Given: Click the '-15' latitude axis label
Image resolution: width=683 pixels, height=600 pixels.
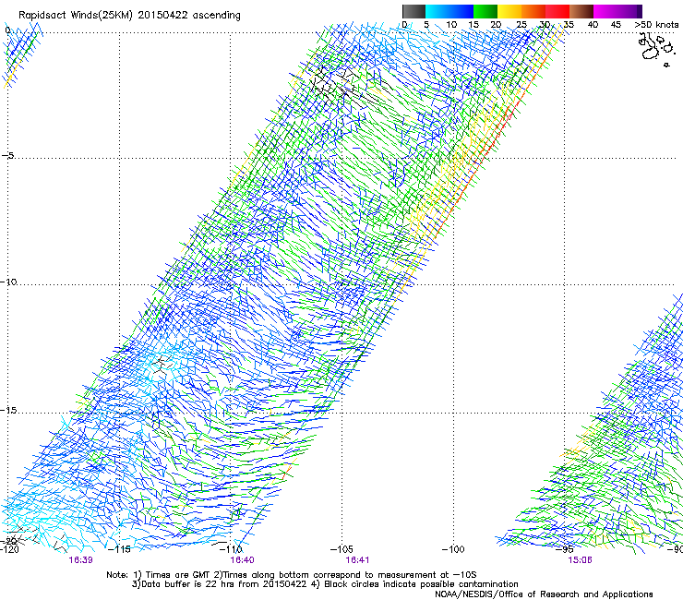Looking at the screenshot, I should click(8, 410).
